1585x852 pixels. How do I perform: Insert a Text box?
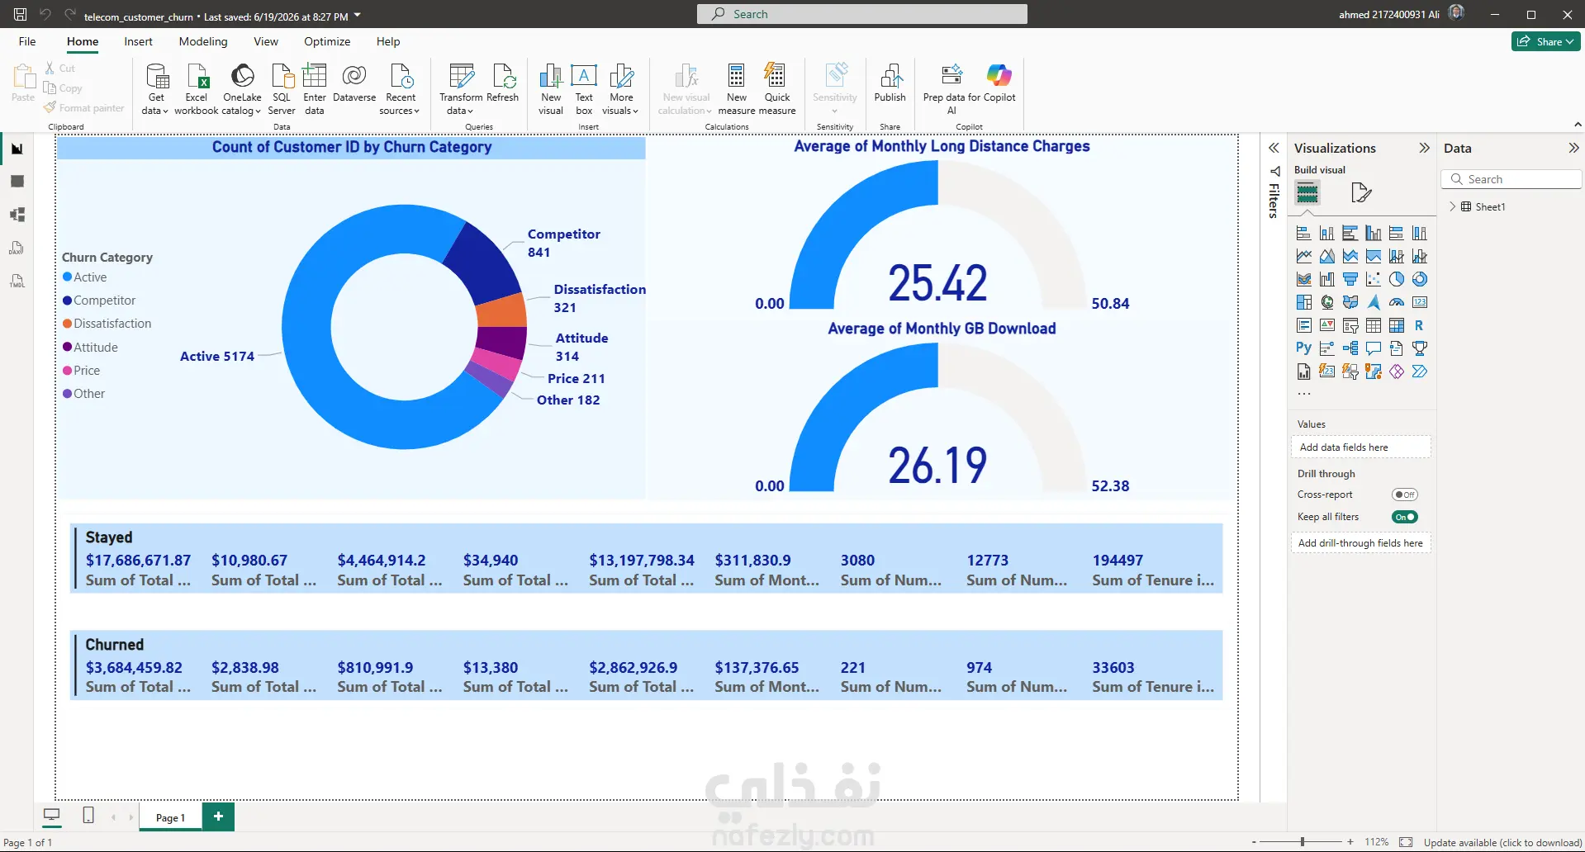[x=584, y=88]
